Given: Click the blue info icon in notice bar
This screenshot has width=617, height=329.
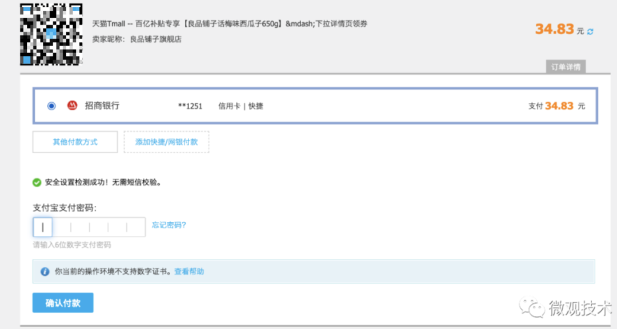Looking at the screenshot, I should 45,271.
